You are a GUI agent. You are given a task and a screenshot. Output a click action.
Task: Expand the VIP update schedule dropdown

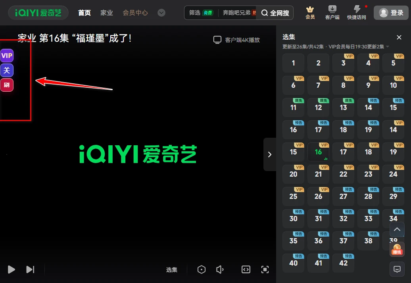click(x=388, y=47)
